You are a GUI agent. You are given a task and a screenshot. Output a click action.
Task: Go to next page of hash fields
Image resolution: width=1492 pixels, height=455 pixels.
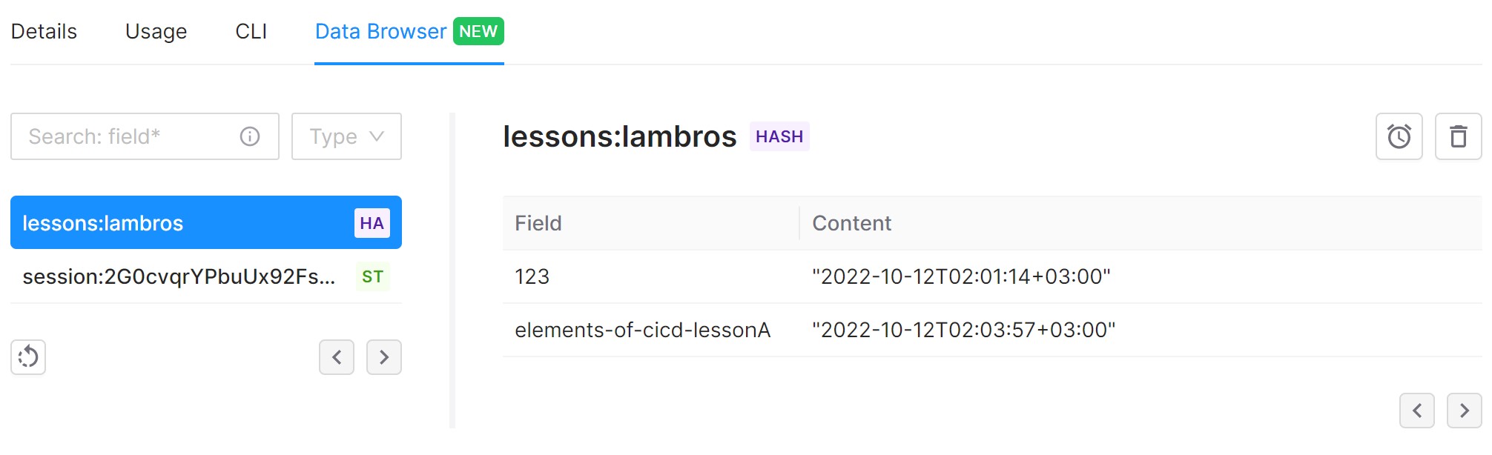[x=1464, y=411]
